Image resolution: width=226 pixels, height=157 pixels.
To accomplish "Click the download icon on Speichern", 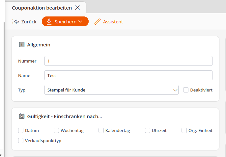I will click(49, 22).
